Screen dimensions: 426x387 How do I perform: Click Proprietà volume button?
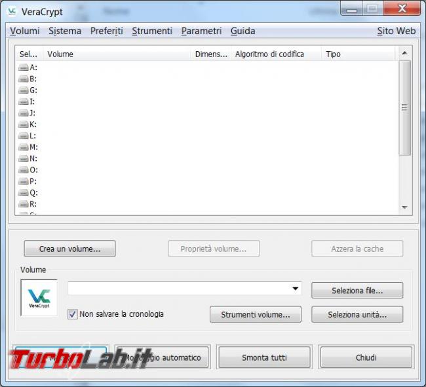point(214,249)
